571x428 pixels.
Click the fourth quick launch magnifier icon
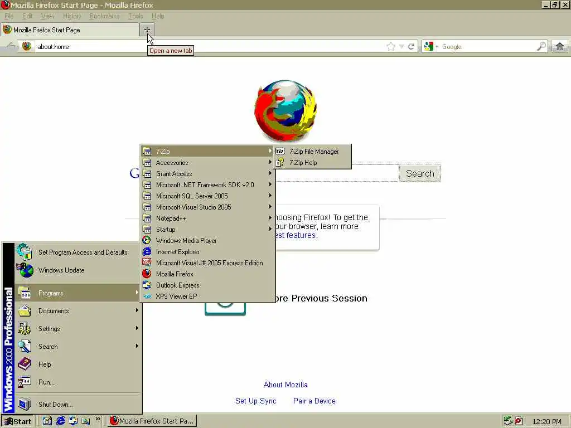[86, 421]
